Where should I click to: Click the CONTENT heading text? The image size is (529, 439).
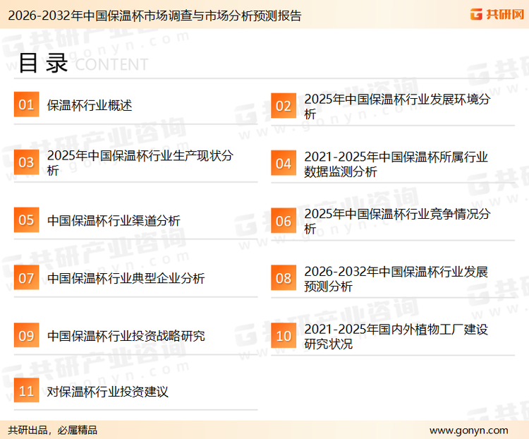click(111, 64)
